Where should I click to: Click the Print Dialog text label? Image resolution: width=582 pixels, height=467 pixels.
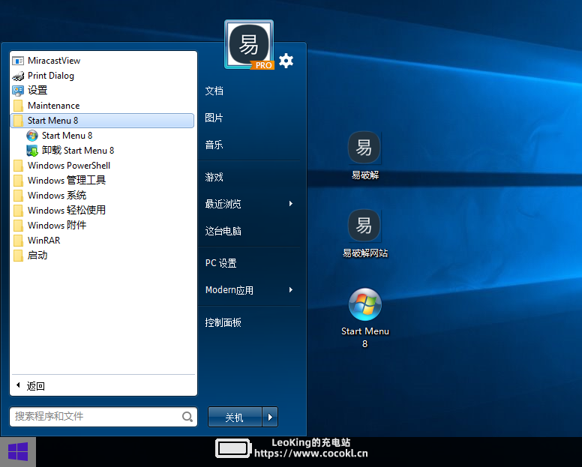coord(51,76)
